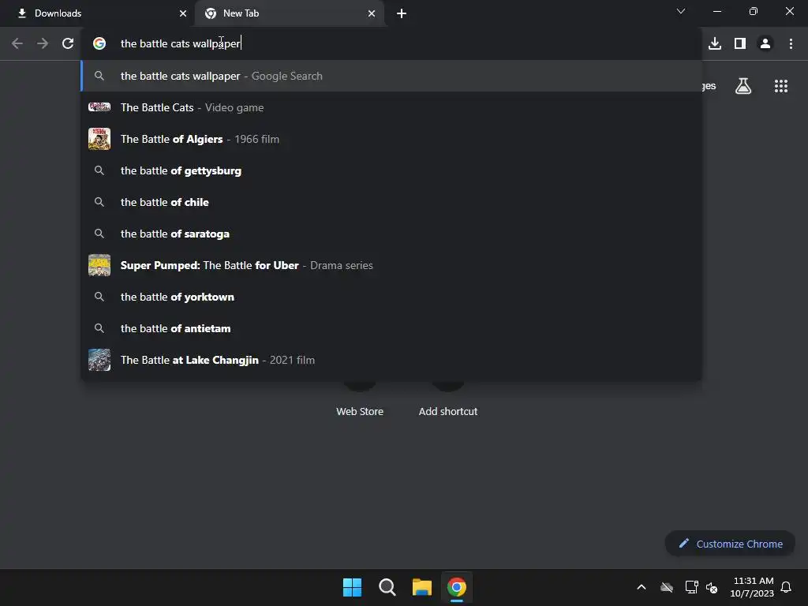The height and width of the screenshot is (606, 808).
Task: Click Super Pumped series thumbnail
Action: point(99,265)
